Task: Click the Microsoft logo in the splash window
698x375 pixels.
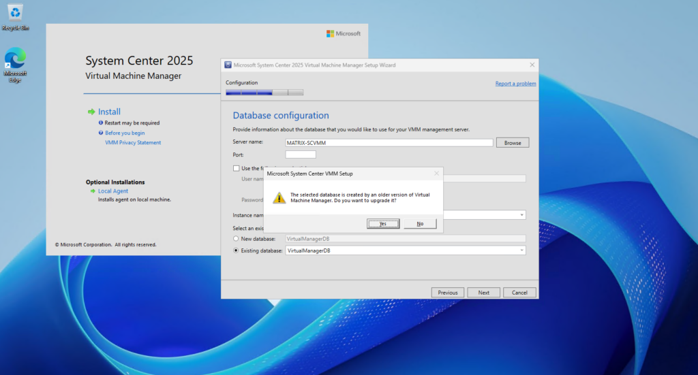Action: pos(330,34)
